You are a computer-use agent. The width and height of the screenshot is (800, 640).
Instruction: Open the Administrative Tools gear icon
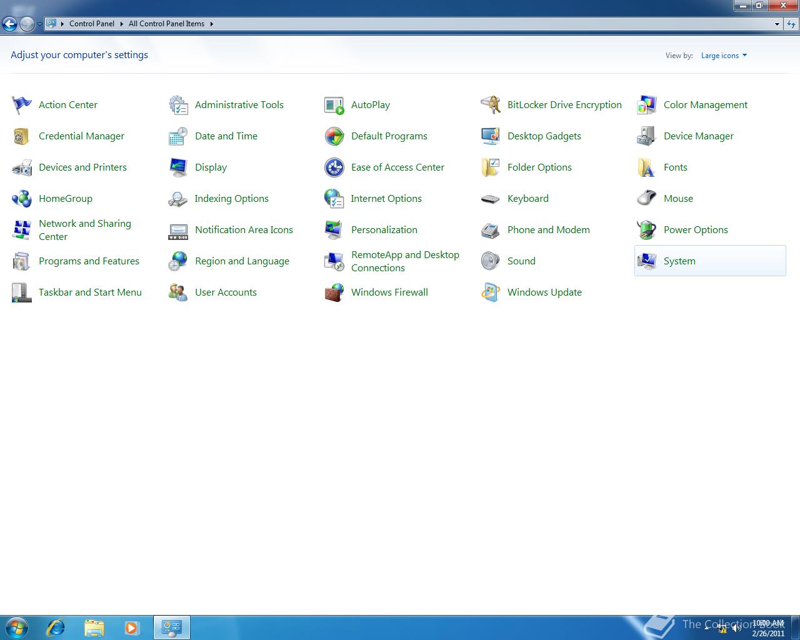coord(178,105)
